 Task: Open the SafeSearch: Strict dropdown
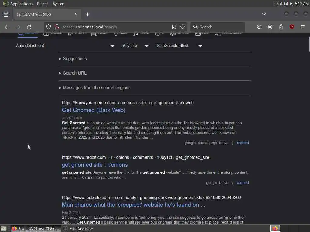180,46
